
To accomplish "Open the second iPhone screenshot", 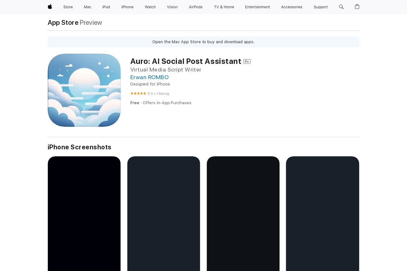I will [x=164, y=213].
